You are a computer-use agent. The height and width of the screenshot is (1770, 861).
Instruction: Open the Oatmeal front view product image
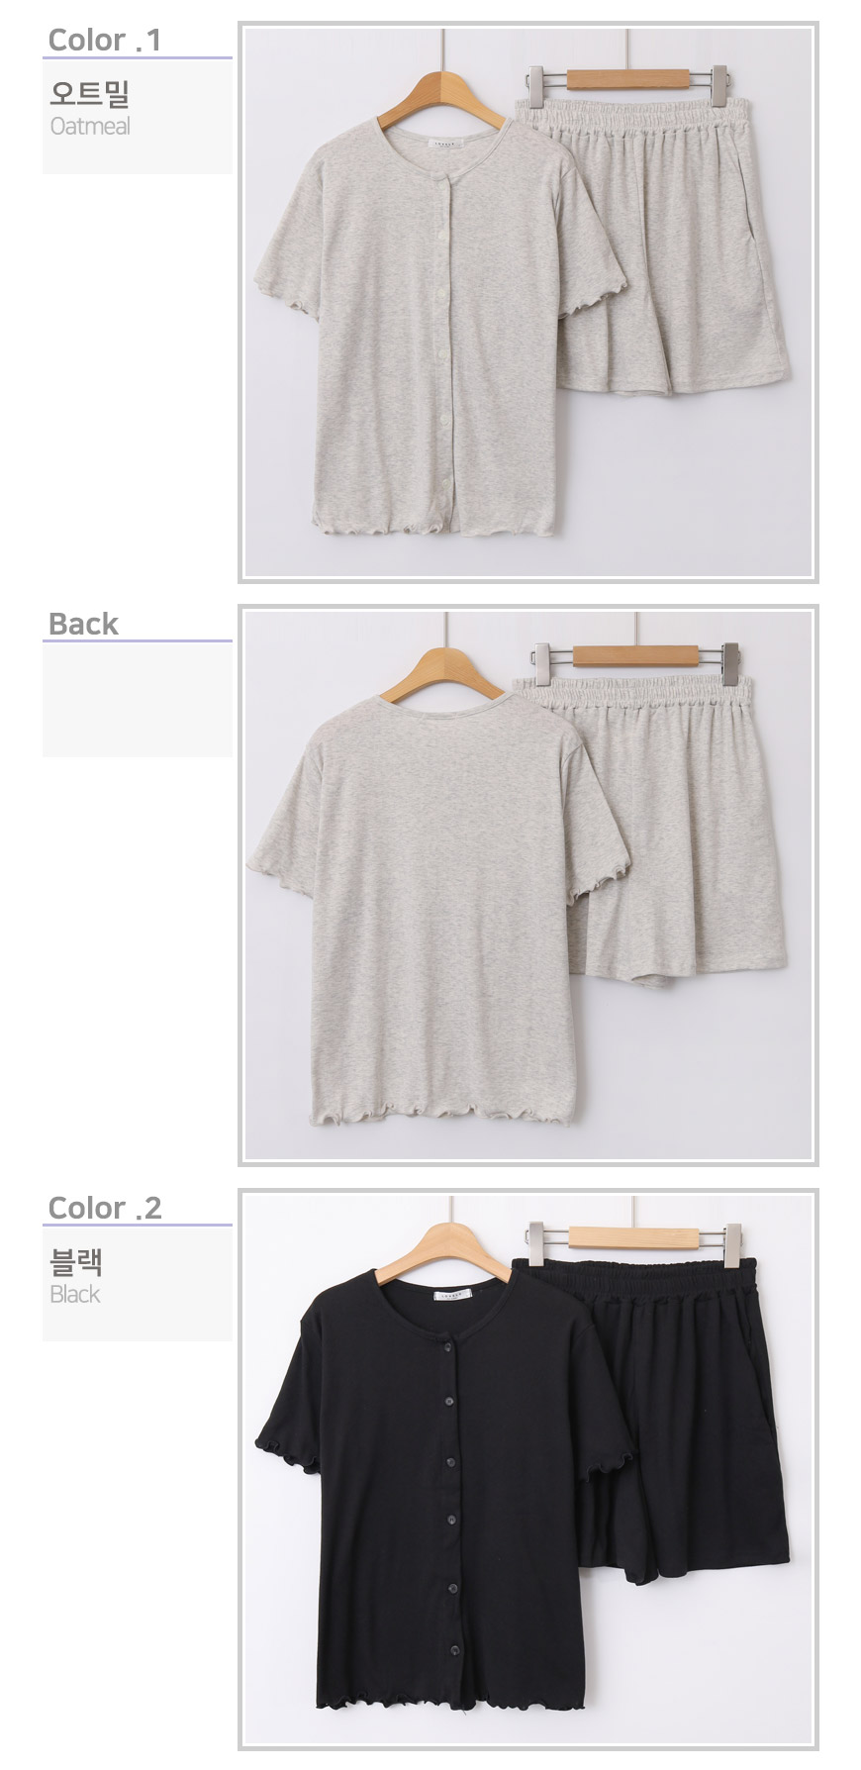tap(528, 302)
